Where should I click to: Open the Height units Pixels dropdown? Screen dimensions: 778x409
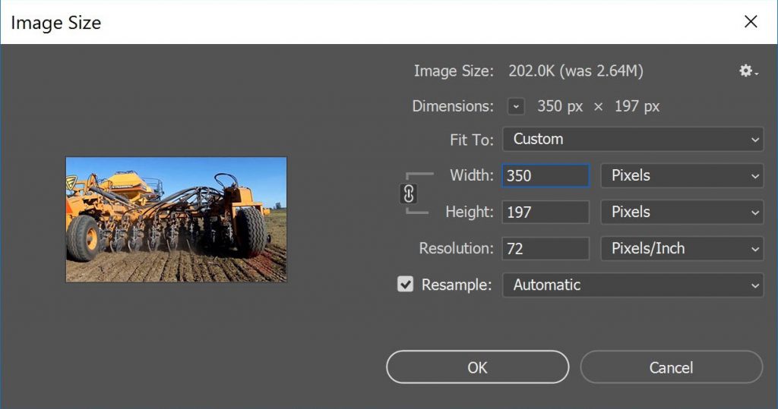pos(682,212)
